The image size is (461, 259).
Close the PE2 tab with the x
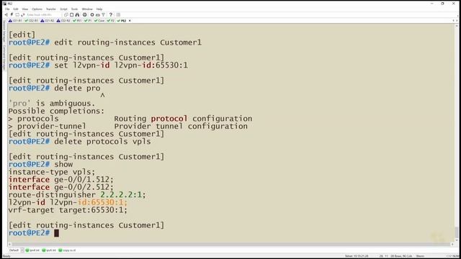[130, 21]
